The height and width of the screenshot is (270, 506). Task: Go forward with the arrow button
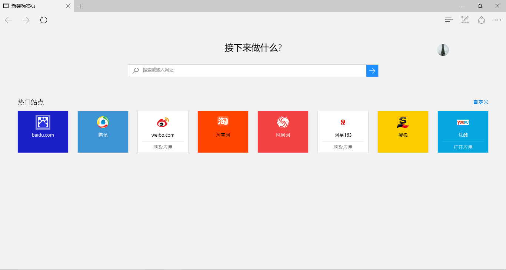(x=26, y=20)
